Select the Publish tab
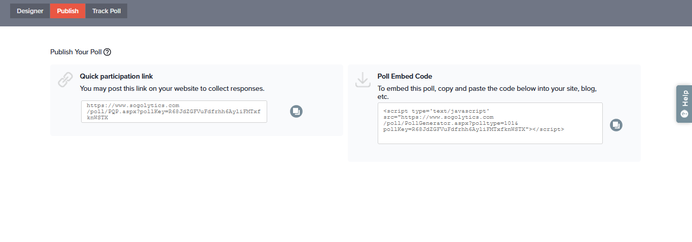 point(67,11)
